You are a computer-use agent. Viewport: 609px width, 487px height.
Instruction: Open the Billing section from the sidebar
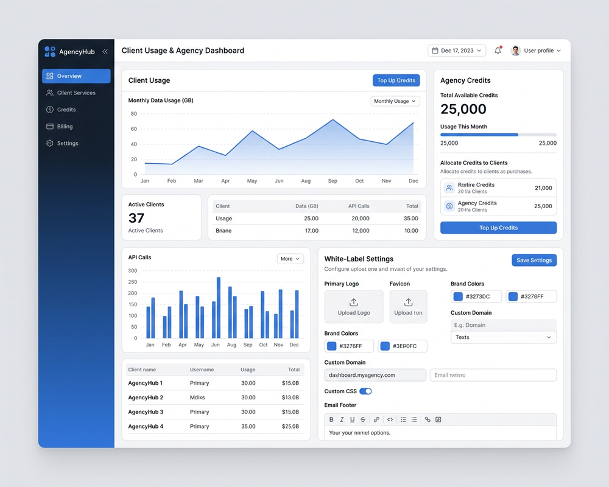pos(64,126)
